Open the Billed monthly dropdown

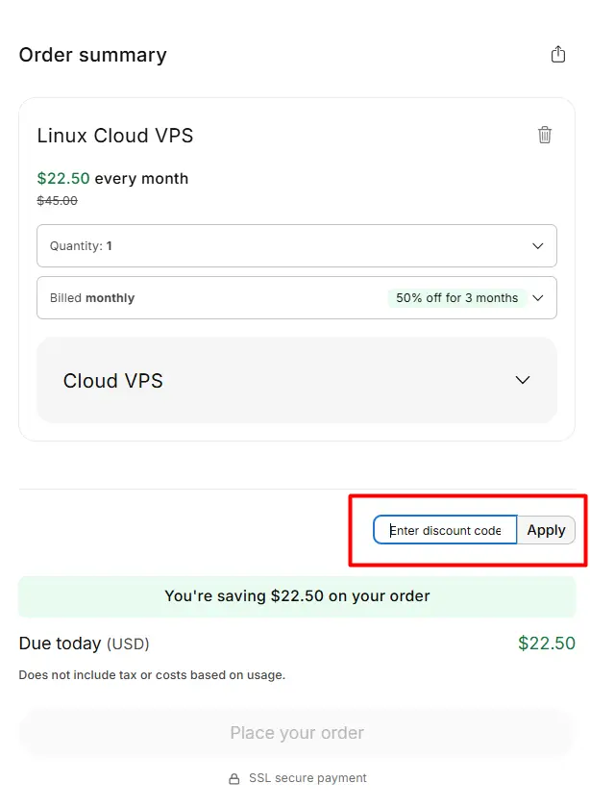(296, 298)
